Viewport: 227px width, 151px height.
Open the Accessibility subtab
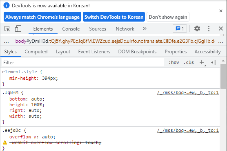click(x=207, y=52)
